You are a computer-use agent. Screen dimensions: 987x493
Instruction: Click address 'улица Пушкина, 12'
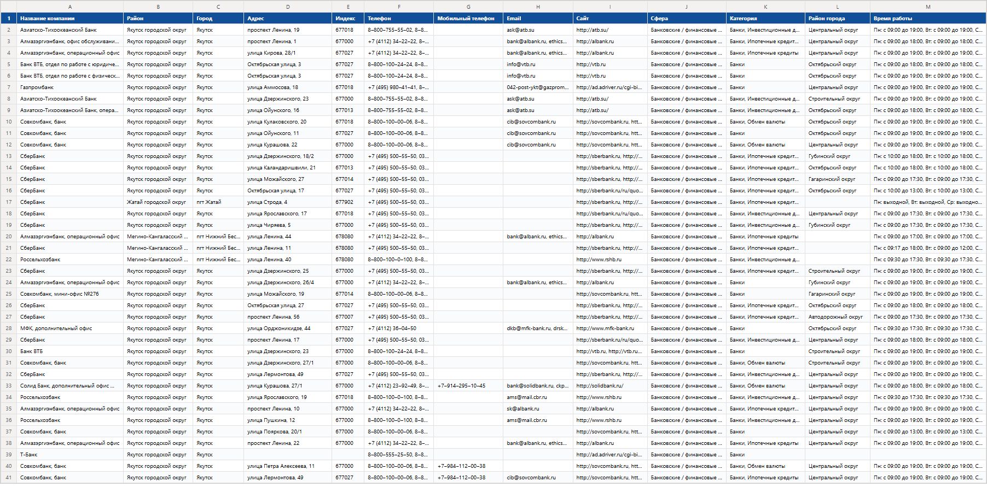coord(288,420)
